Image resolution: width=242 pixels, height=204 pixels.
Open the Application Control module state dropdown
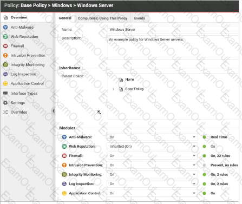[x=152, y=193]
